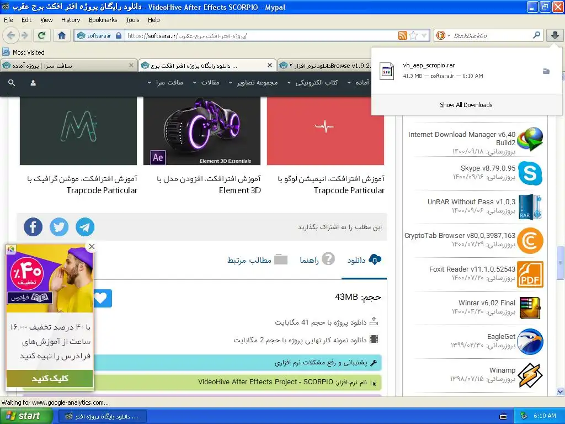The image size is (565, 424).
Task: Select the مطالب مرتبط tab
Action: pyautogui.click(x=257, y=260)
